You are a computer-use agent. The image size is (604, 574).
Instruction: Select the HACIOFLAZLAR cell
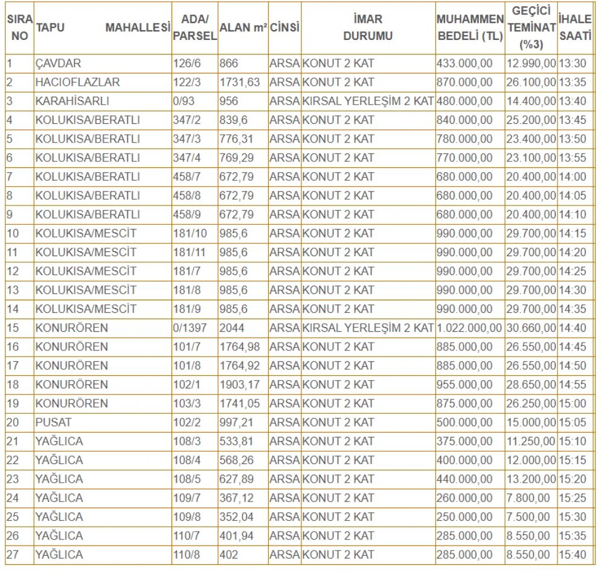coord(77,82)
